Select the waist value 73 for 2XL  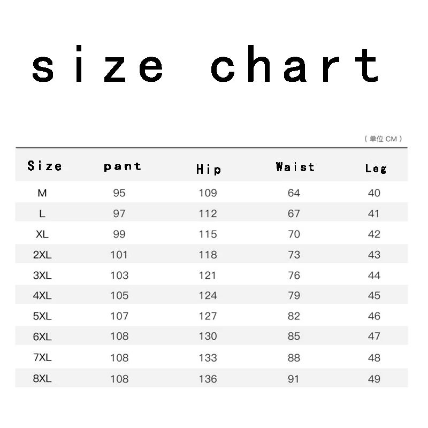coord(294,255)
